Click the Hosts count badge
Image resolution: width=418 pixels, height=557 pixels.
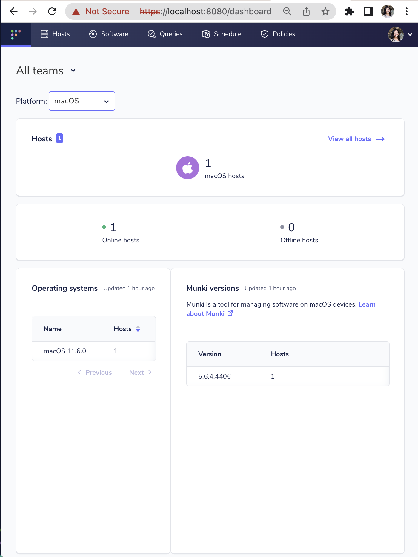(59, 138)
